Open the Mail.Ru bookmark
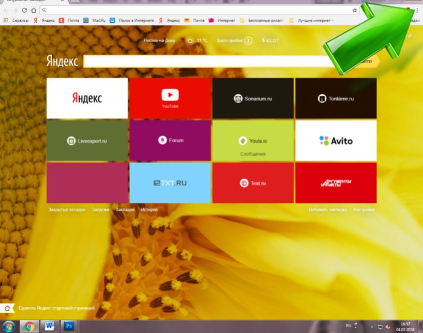The image size is (423, 333). point(94,20)
